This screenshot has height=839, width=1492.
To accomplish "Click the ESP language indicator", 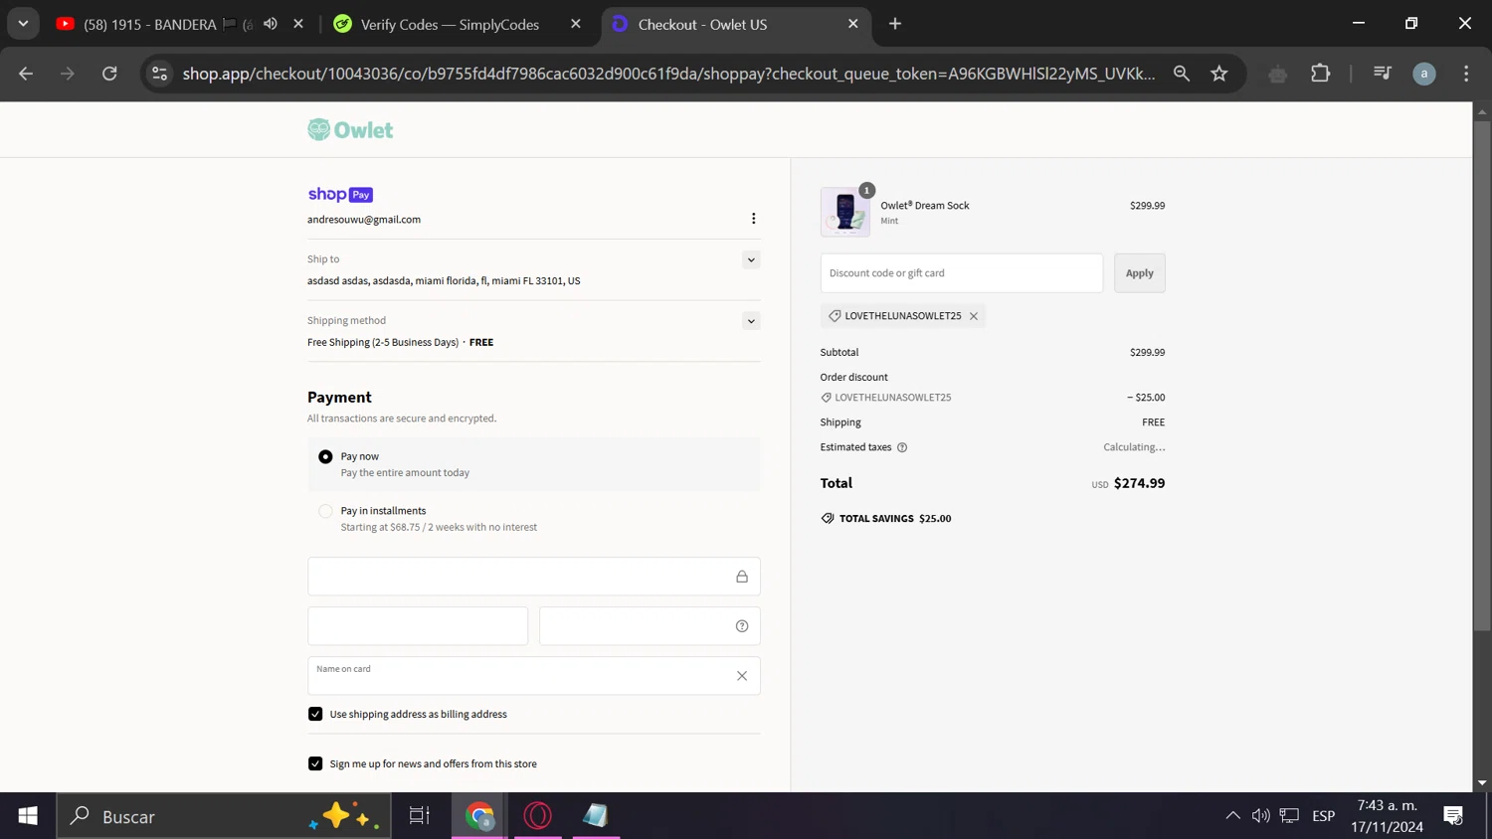I will (1323, 816).
